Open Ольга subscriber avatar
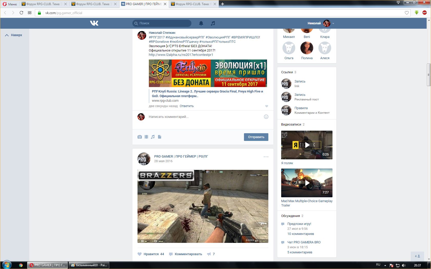Image resolution: width=431 pixels, height=269 pixels. (x=289, y=48)
